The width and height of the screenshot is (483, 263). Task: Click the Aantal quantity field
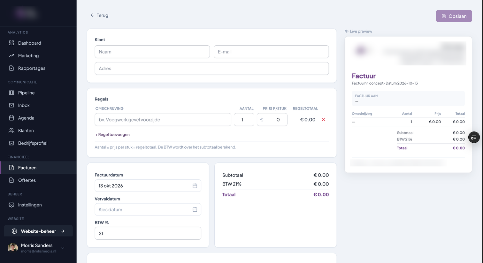(x=244, y=120)
